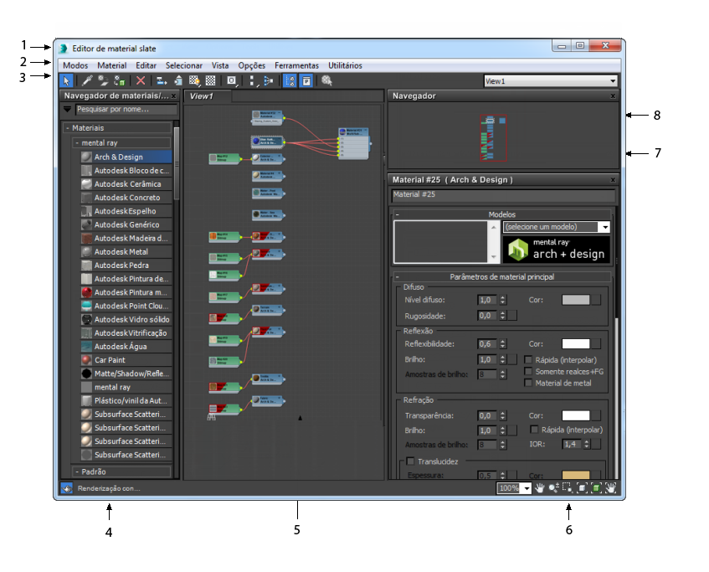Image resolution: width=709 pixels, height=572 pixels.
Task: Collapse the Materiais group
Action: click(x=67, y=128)
